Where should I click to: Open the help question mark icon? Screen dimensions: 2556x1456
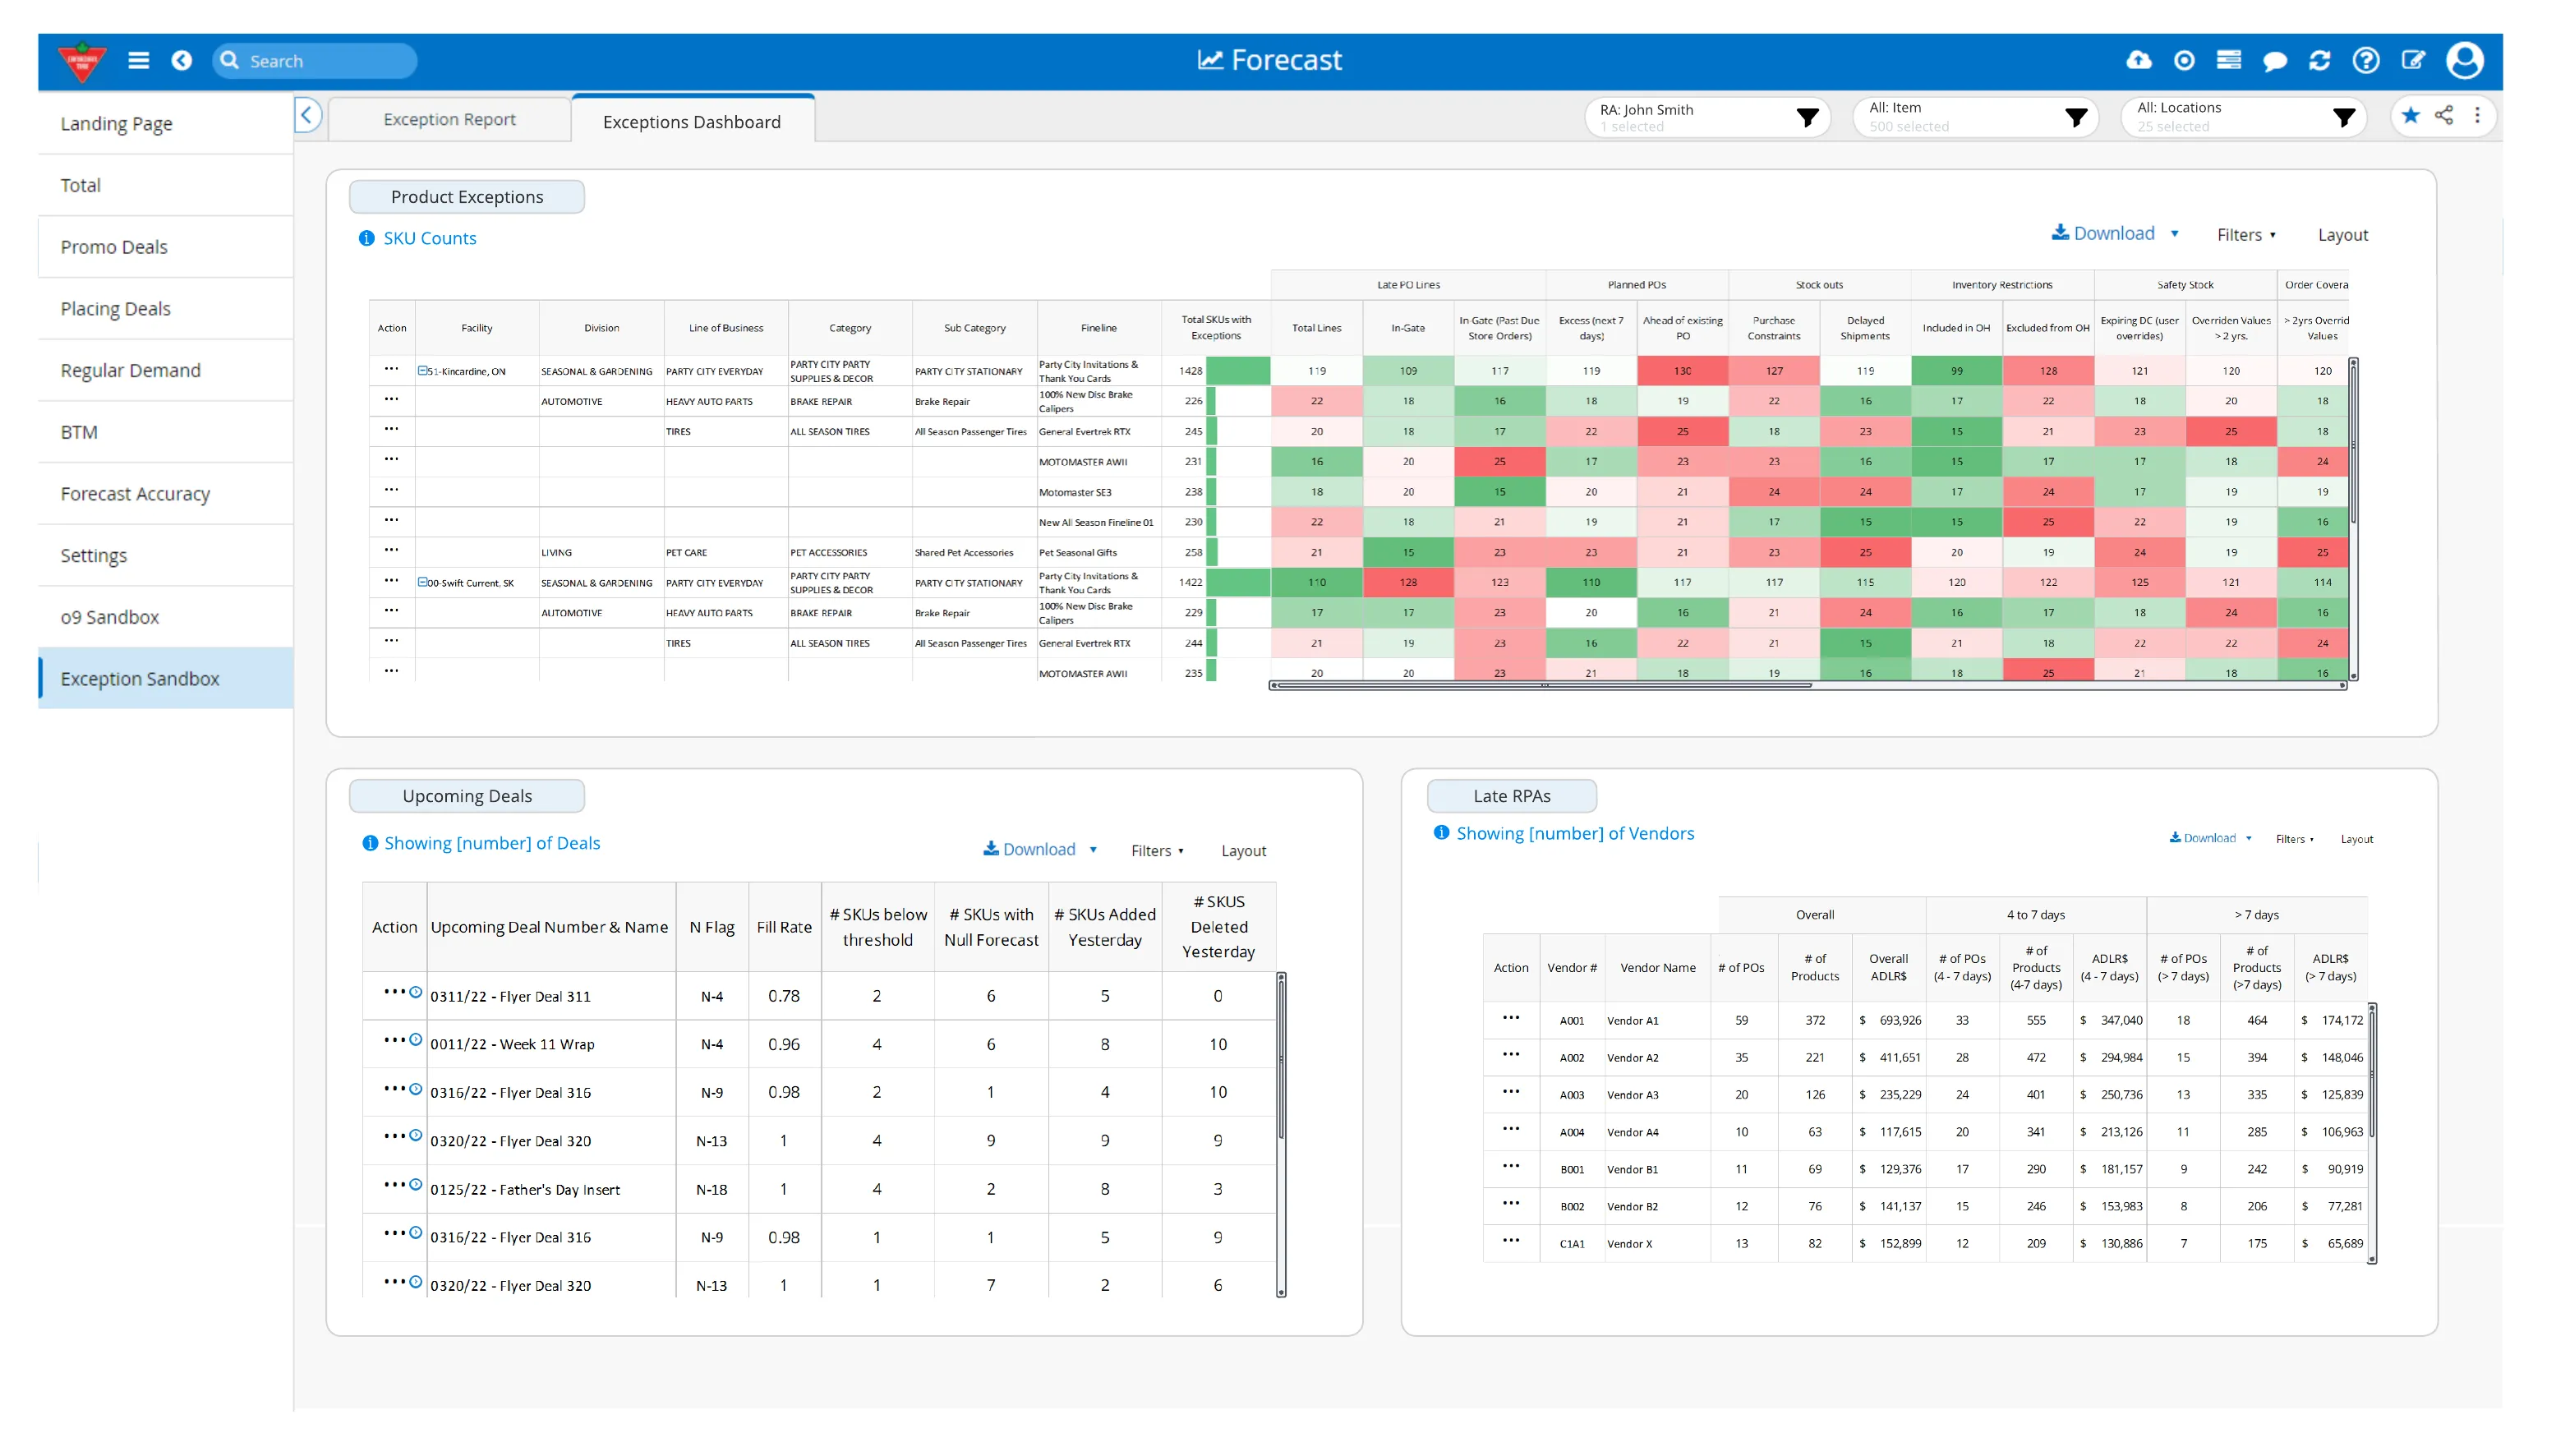[x=2365, y=60]
